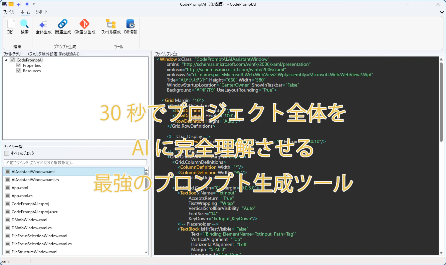
Task: Select FileStructureWindow.xaml file row
Action: coord(74,252)
